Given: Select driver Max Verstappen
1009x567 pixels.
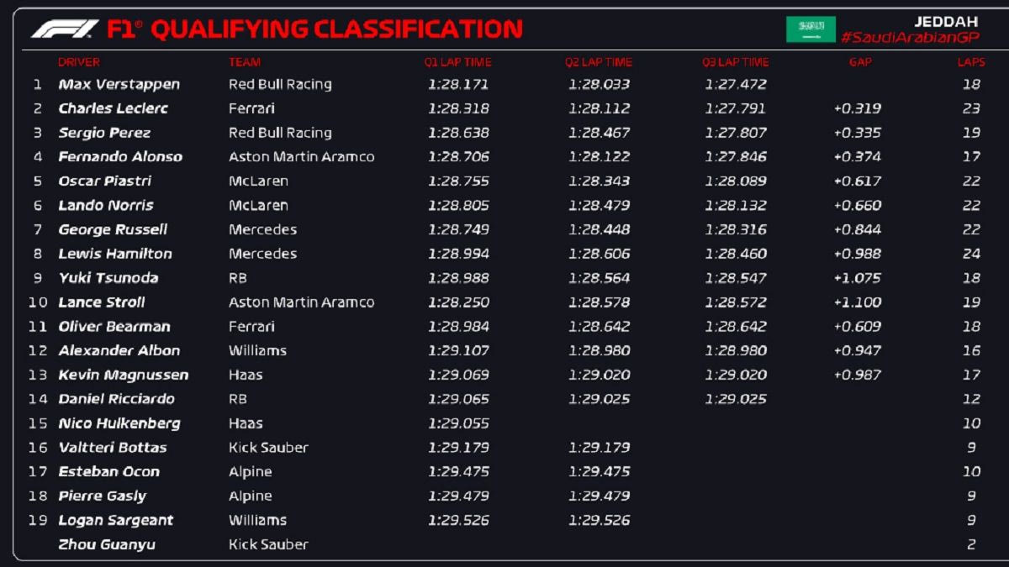Looking at the screenshot, I should pyautogui.click(x=119, y=85).
